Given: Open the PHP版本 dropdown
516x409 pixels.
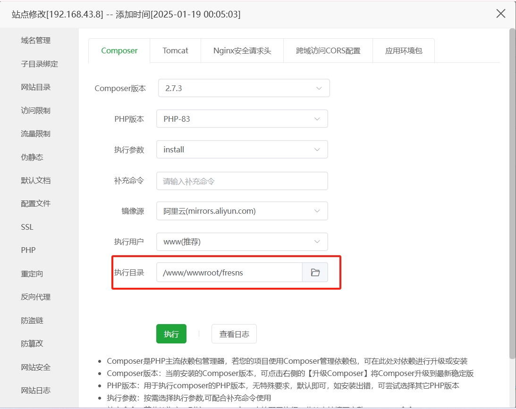Looking at the screenshot, I should pyautogui.click(x=242, y=119).
